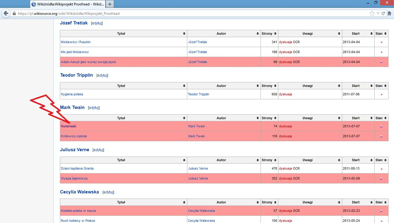The image size is (394, 223).
Task: Open Hygiena polska title link
Action: click(72, 94)
